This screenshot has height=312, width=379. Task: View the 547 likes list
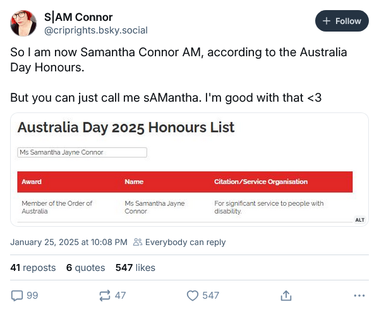[x=135, y=268]
